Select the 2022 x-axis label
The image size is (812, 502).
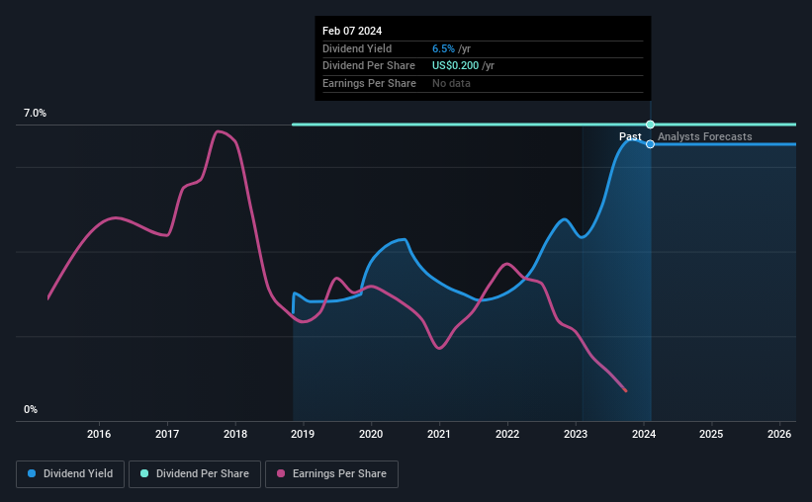pyautogui.click(x=507, y=434)
